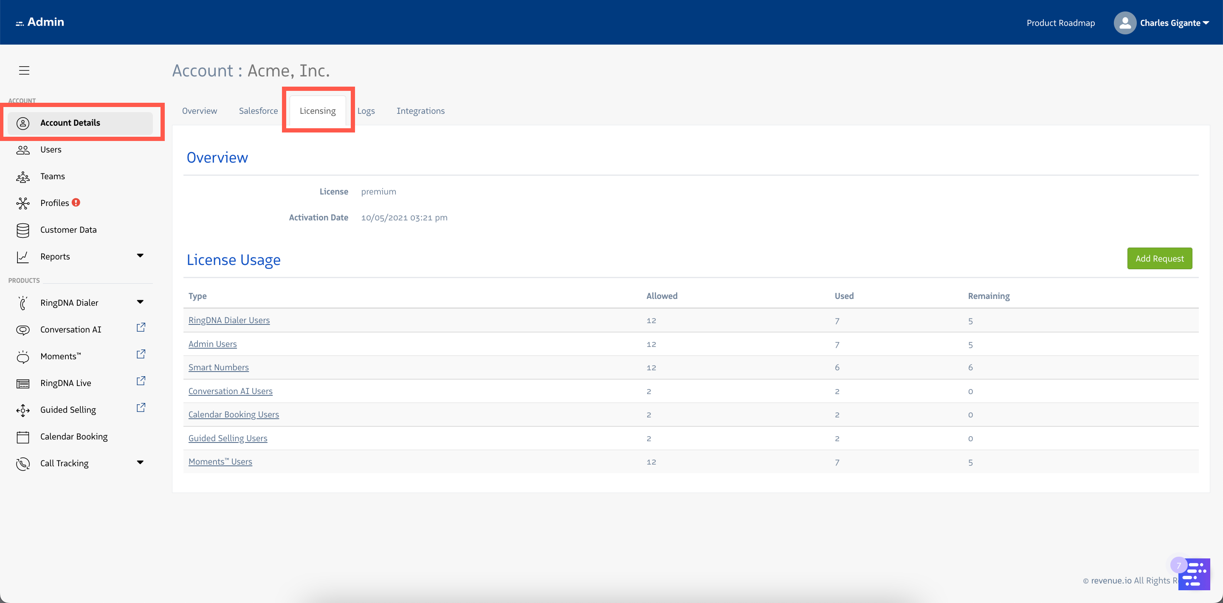Open Customer Data in sidebar
This screenshot has width=1223, height=603.
[68, 230]
